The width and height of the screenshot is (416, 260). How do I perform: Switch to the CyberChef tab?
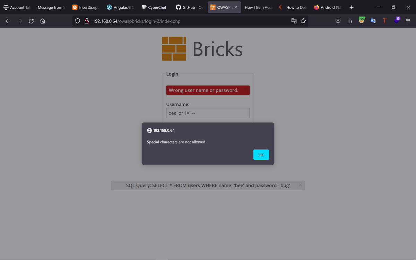(155, 7)
